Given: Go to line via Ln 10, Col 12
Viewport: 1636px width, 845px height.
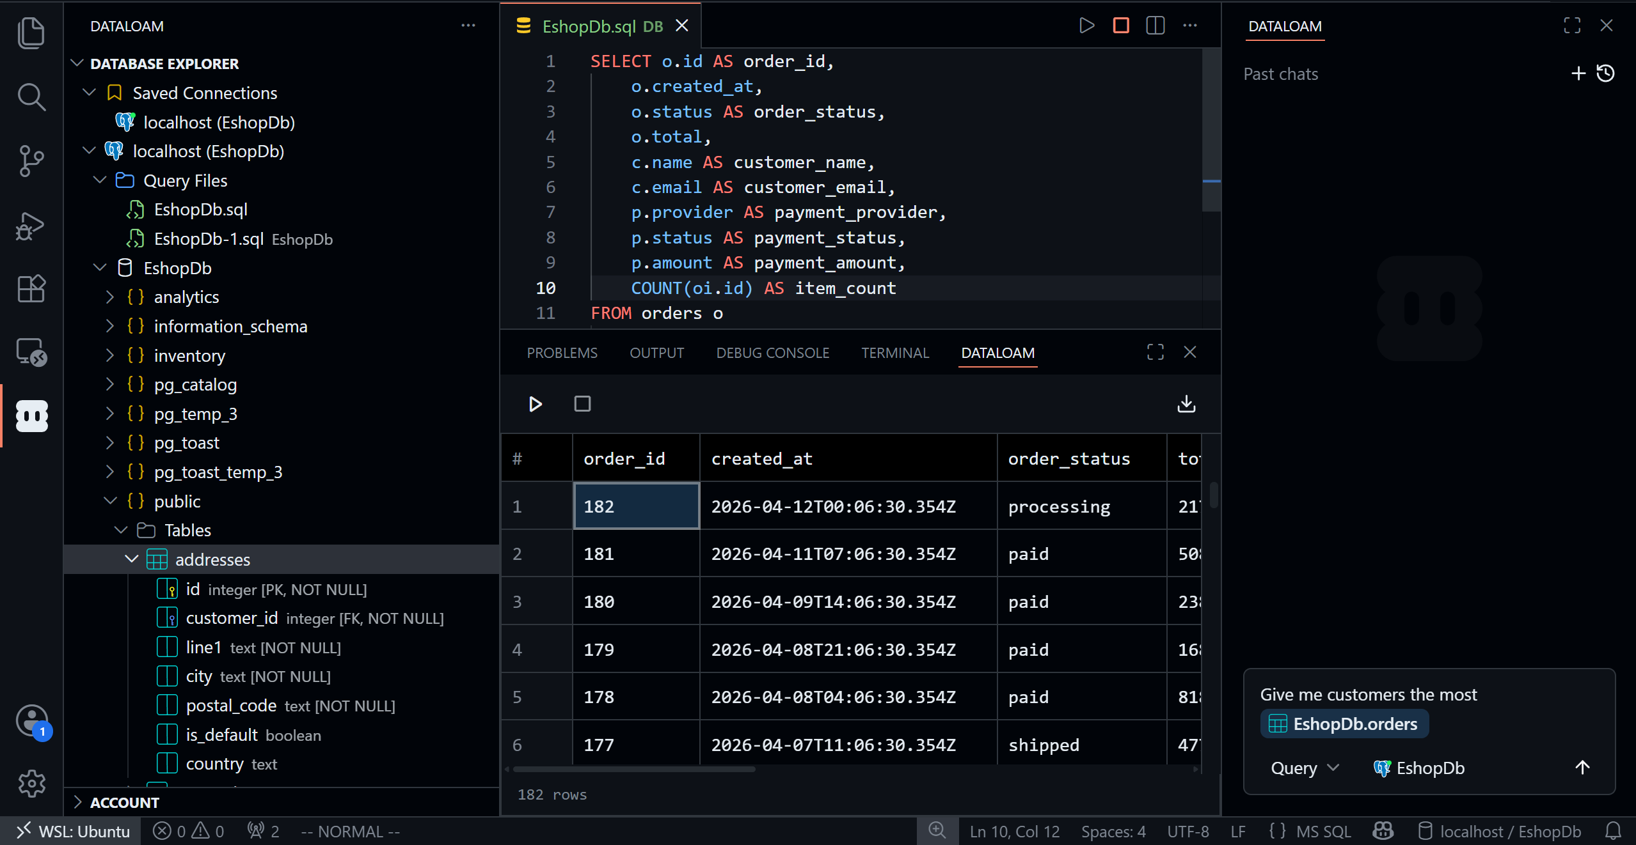Looking at the screenshot, I should pyautogui.click(x=1014, y=831).
